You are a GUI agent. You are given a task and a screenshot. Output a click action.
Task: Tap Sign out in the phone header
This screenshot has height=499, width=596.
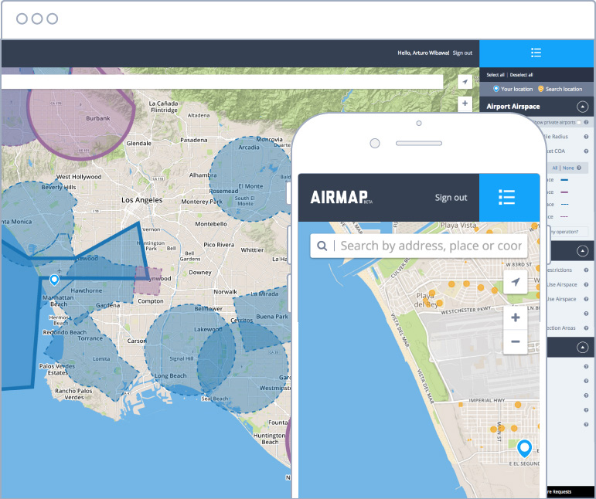(x=451, y=198)
